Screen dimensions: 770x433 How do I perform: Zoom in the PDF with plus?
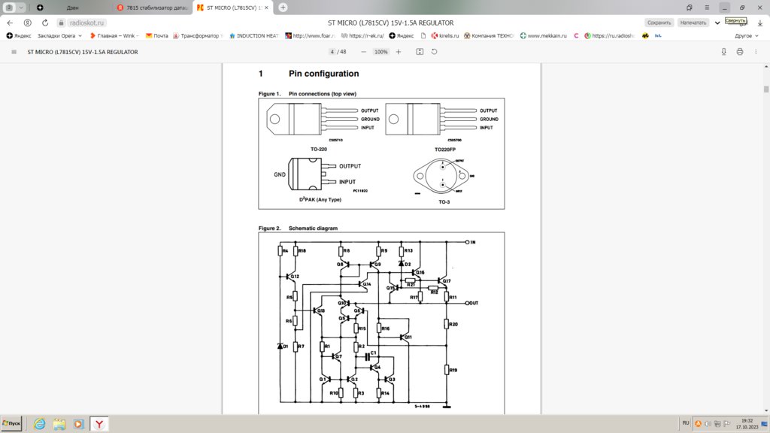(x=399, y=52)
